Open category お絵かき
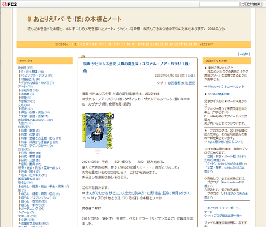 (29, 90)
